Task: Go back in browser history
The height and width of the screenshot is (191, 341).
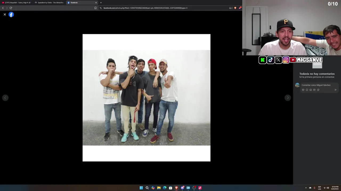Action: coord(3,8)
